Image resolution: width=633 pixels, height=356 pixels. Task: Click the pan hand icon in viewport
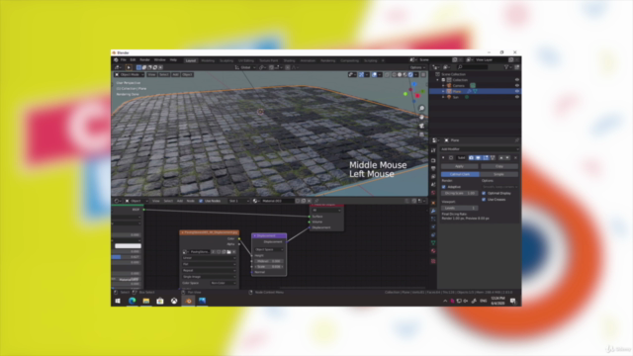point(421,117)
